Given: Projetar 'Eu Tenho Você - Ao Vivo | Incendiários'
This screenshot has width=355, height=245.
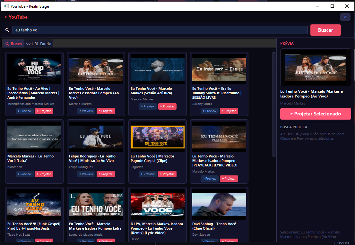Looking at the screenshot, I should point(44,111).
